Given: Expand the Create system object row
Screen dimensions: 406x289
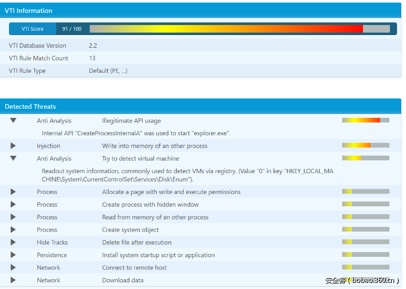Looking at the screenshot, I should click(13, 230).
